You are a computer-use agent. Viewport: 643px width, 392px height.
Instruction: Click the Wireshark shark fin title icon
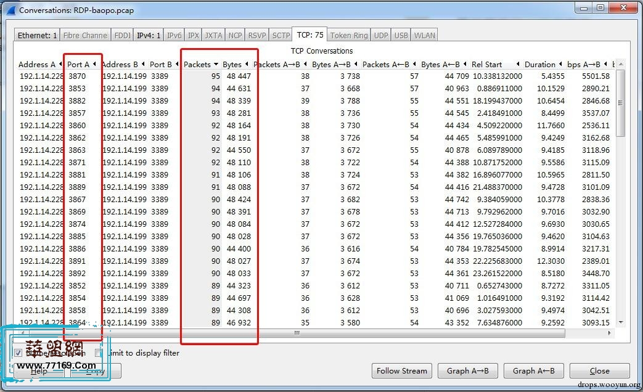coord(10,10)
